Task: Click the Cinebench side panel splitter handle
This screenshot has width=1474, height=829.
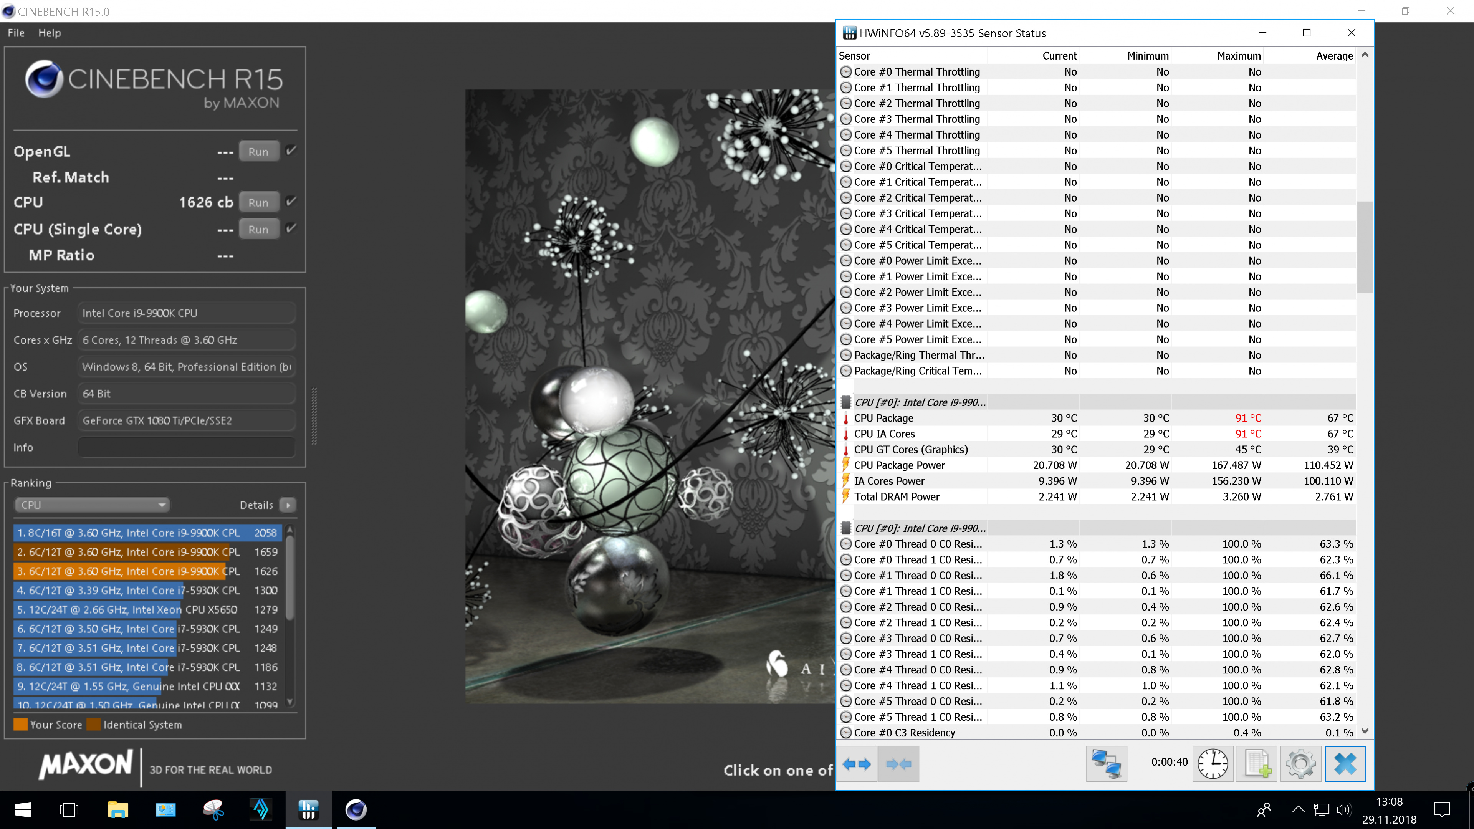Action: (314, 416)
